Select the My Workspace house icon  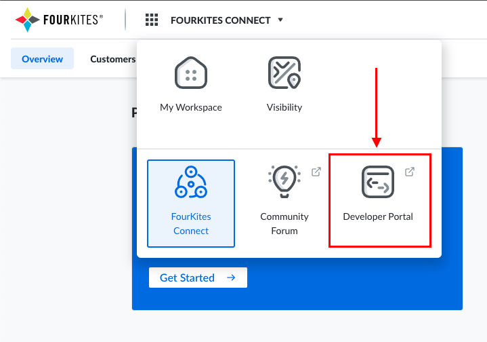click(x=191, y=73)
